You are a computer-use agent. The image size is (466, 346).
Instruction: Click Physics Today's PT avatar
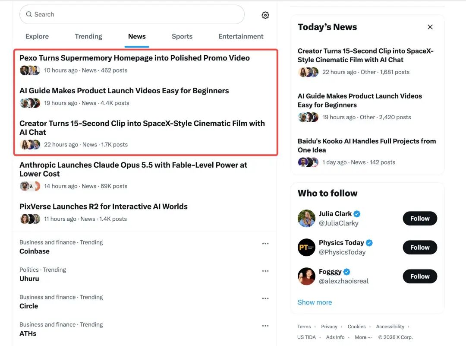(306, 247)
